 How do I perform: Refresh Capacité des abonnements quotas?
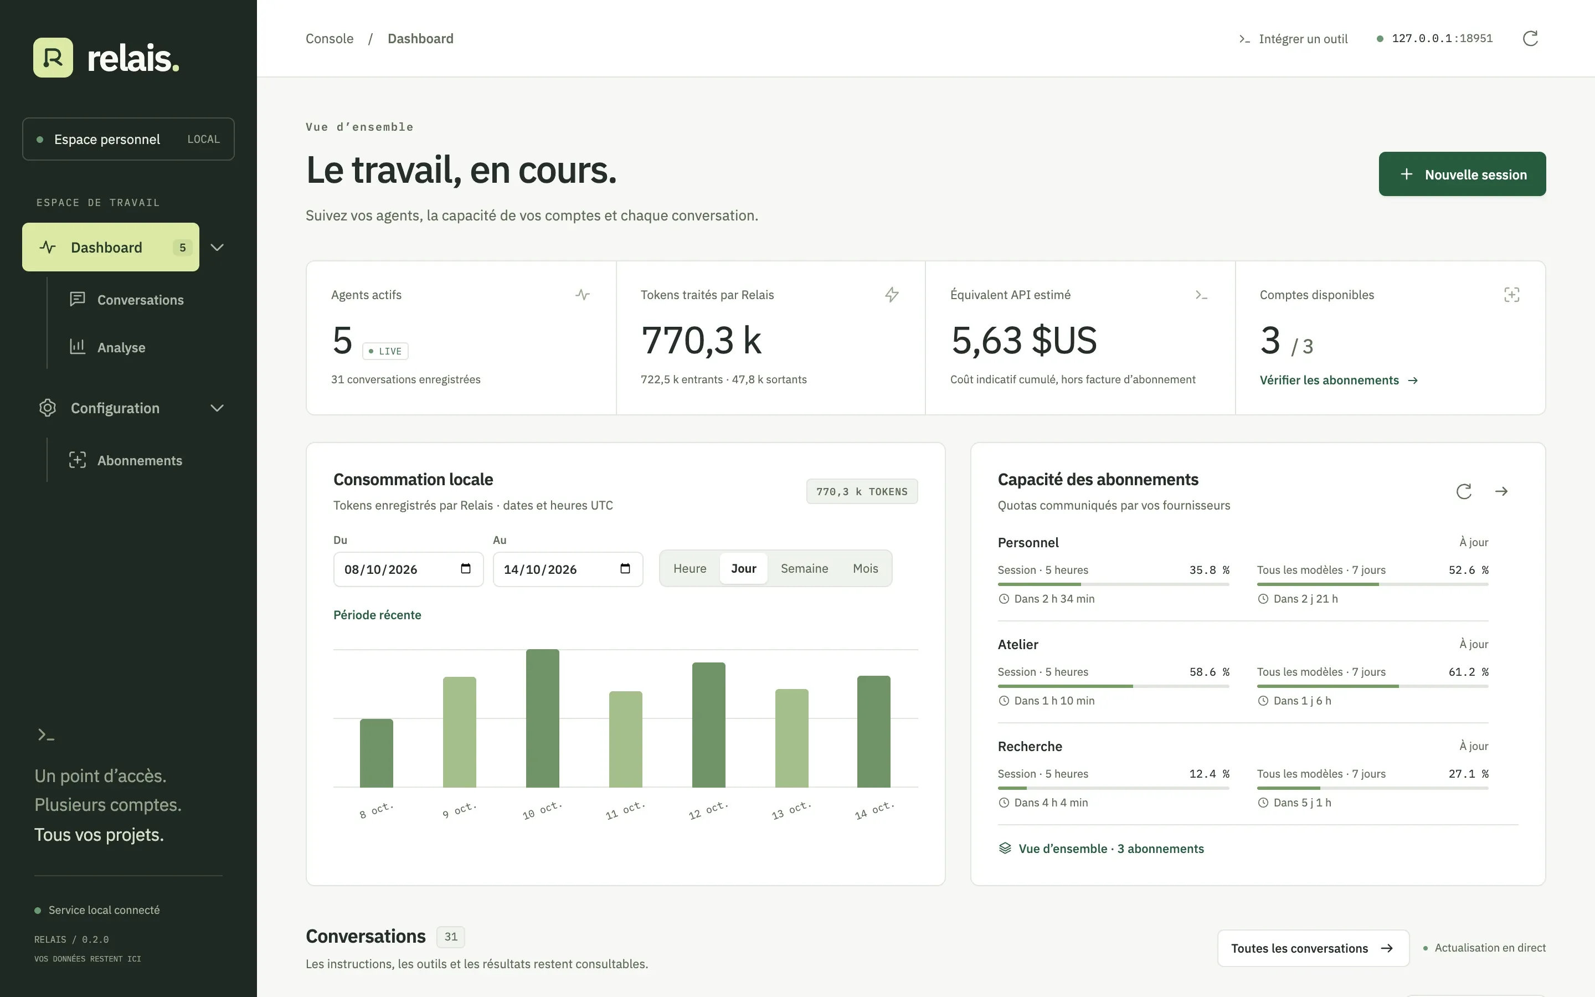pyautogui.click(x=1463, y=491)
